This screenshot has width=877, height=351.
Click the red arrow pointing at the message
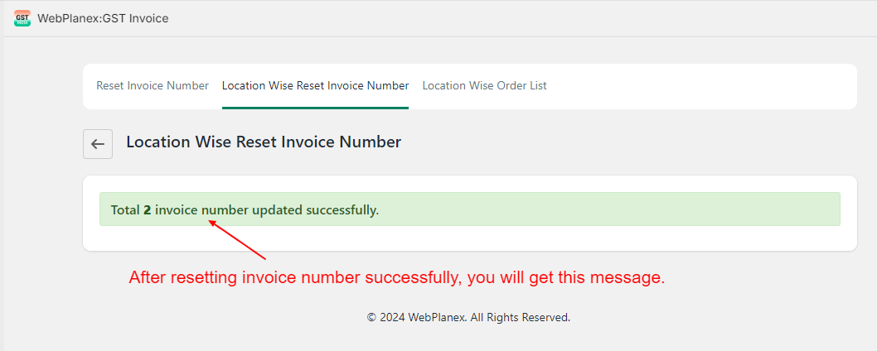click(x=237, y=240)
